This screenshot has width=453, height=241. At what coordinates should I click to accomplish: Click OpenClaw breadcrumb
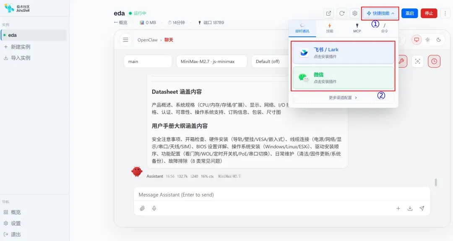(147, 40)
